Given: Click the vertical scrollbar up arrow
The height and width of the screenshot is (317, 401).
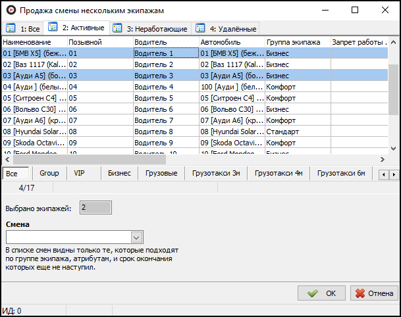Looking at the screenshot, I should click(x=394, y=42).
